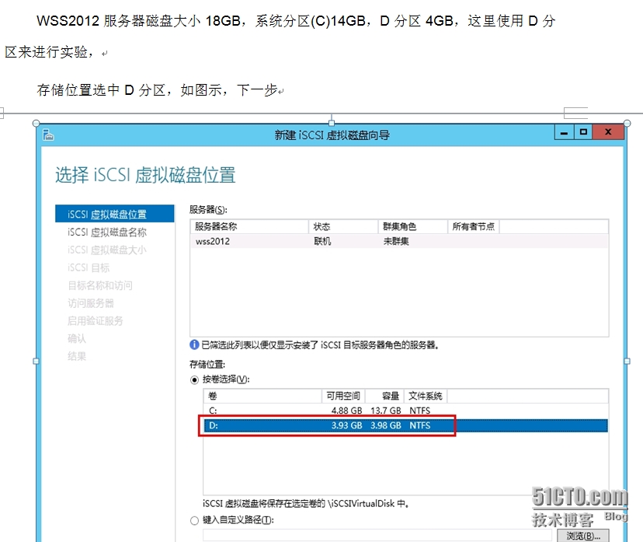Screen dimensions: 643x542
Task: Sort volumes by 容量 column header
Action: click(384, 396)
